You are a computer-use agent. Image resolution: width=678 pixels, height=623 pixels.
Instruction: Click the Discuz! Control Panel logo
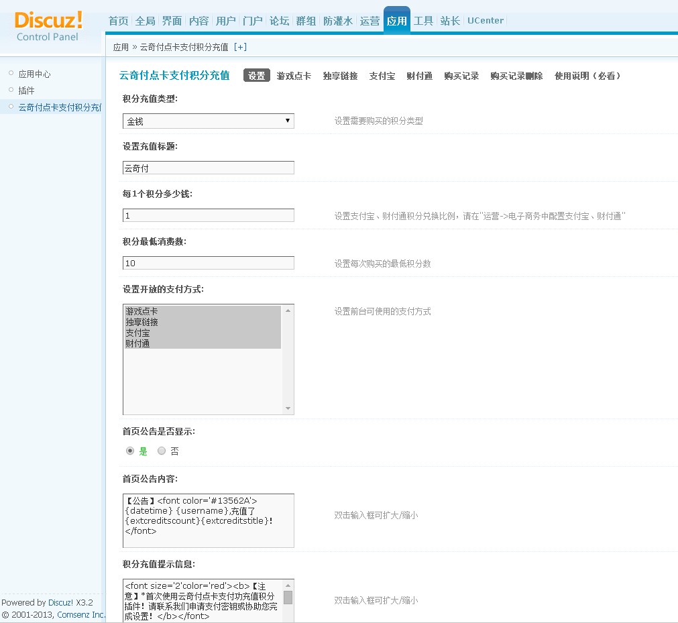click(x=48, y=25)
